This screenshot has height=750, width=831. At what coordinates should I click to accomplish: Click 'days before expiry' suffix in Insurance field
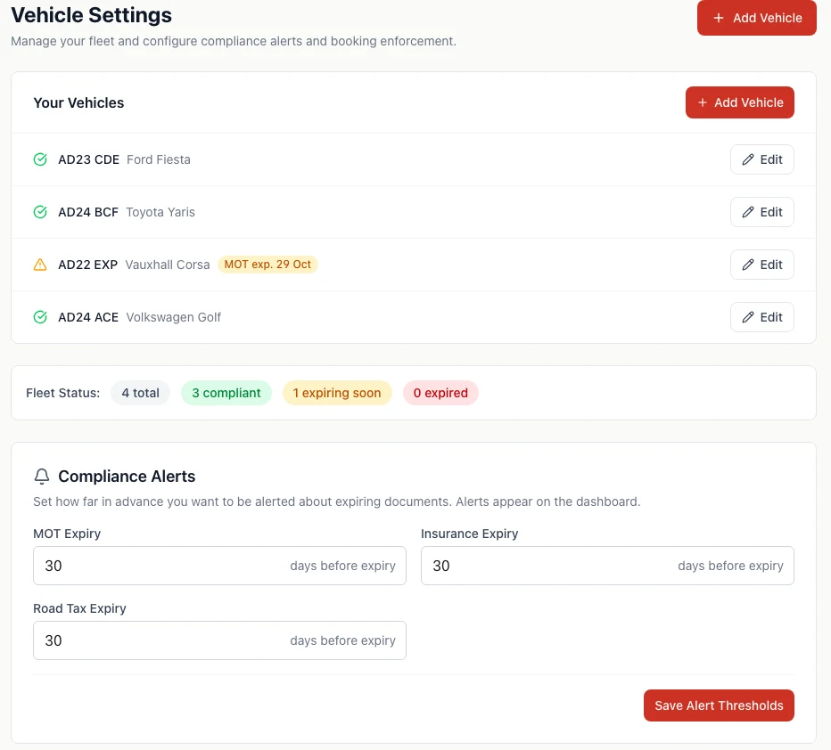click(x=730, y=566)
